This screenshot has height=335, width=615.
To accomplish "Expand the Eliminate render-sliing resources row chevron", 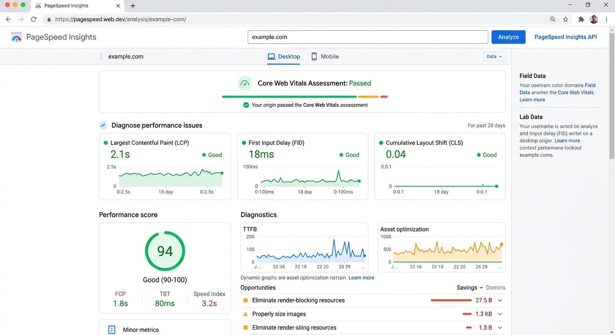I will click(500, 328).
